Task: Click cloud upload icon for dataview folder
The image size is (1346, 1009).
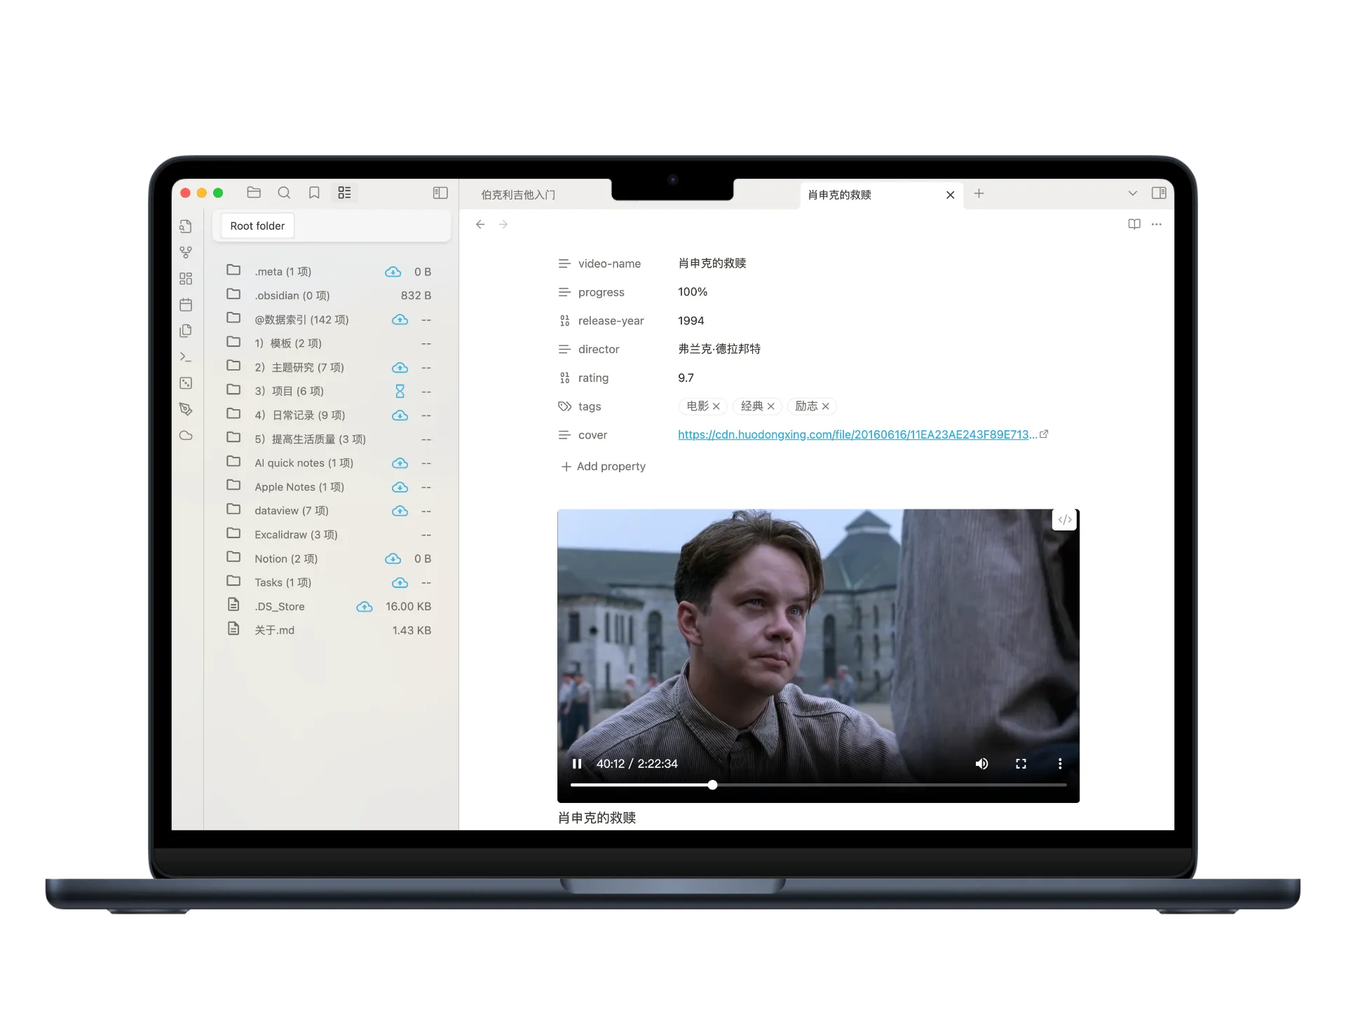Action: point(400,511)
